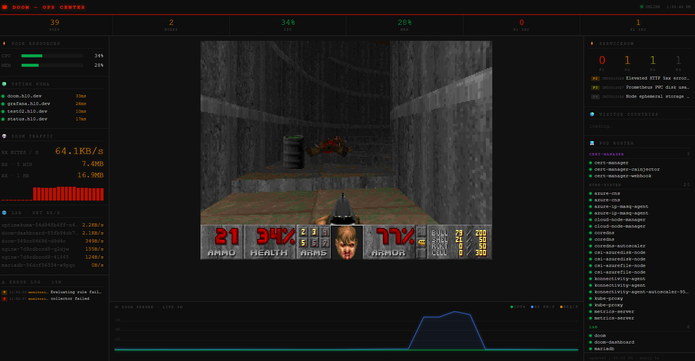Click the W warning badge in error log
This screenshot has width=695, height=361.
[4, 292]
